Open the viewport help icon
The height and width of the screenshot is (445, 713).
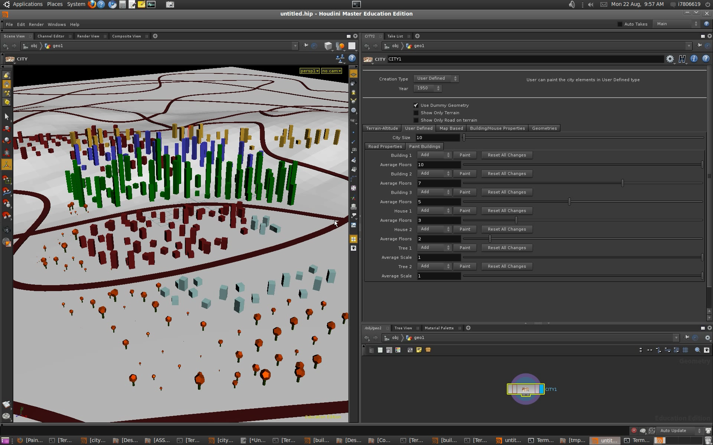tap(352, 58)
